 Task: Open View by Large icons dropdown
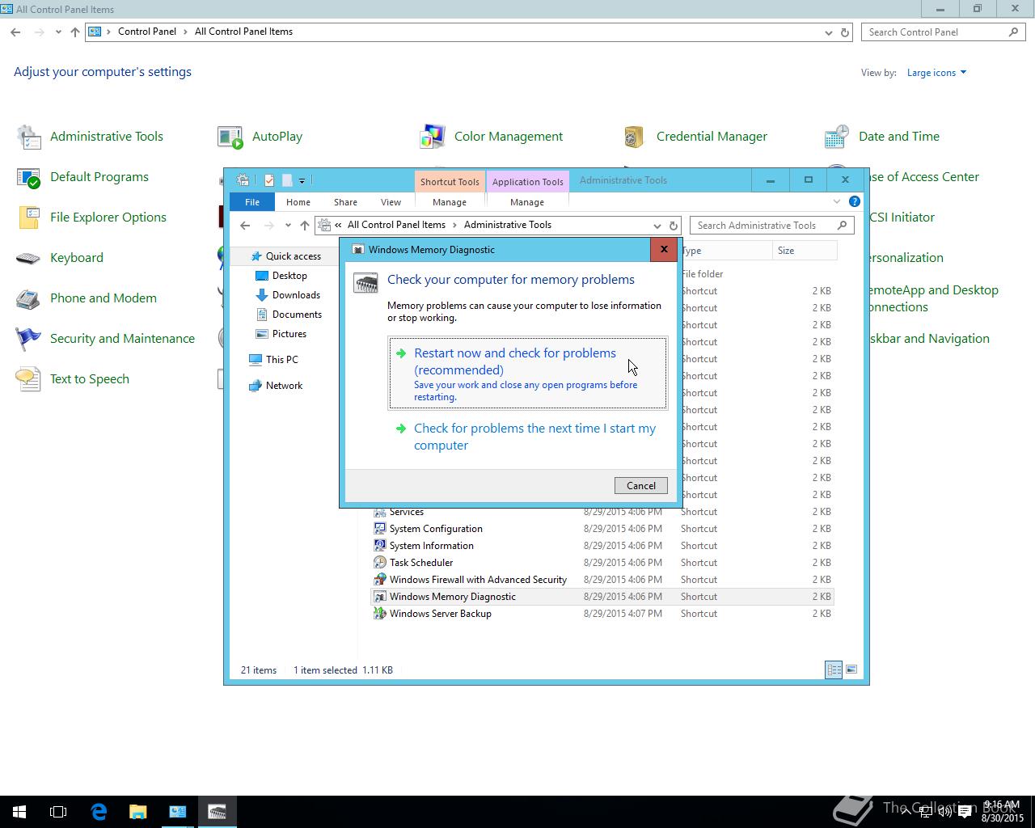(936, 73)
